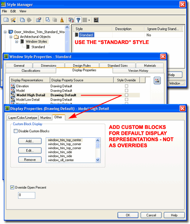Collapse the Window Styles tree node
This screenshot has width=190, height=224.
coord(16,42)
